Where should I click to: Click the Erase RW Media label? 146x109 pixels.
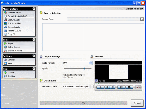(x=15, y=51)
